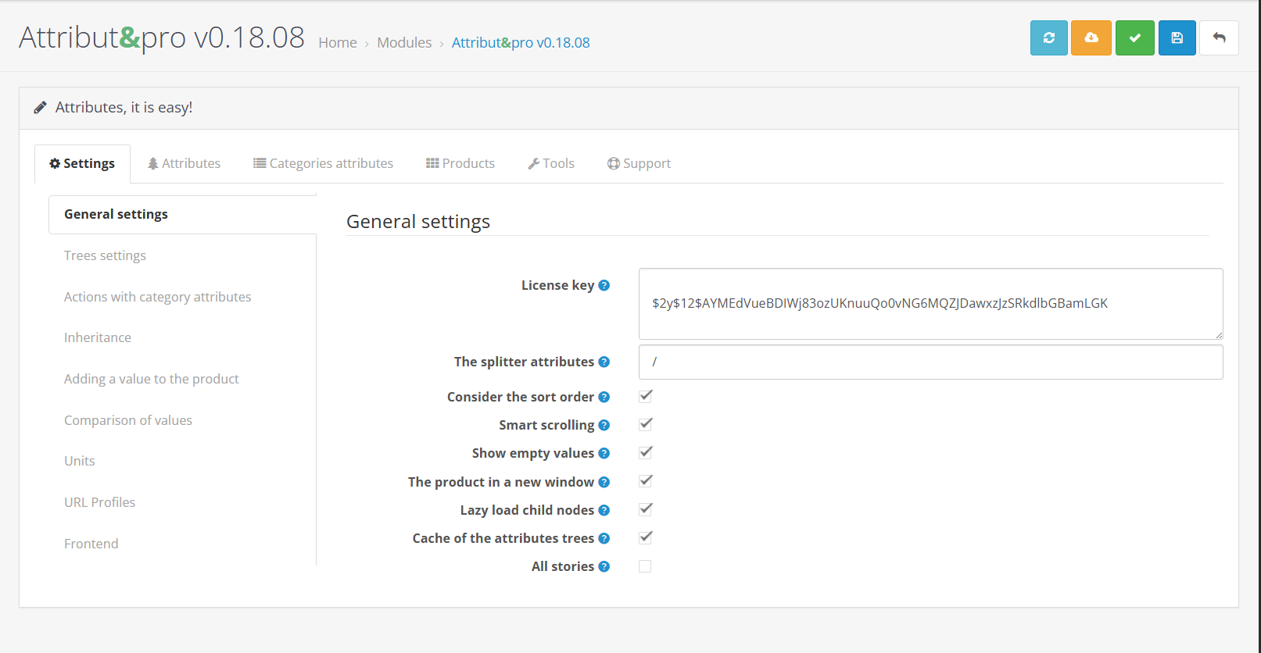Screen dimensions: 1261x653
Task: Click help icon next to License key
Action: pos(604,286)
